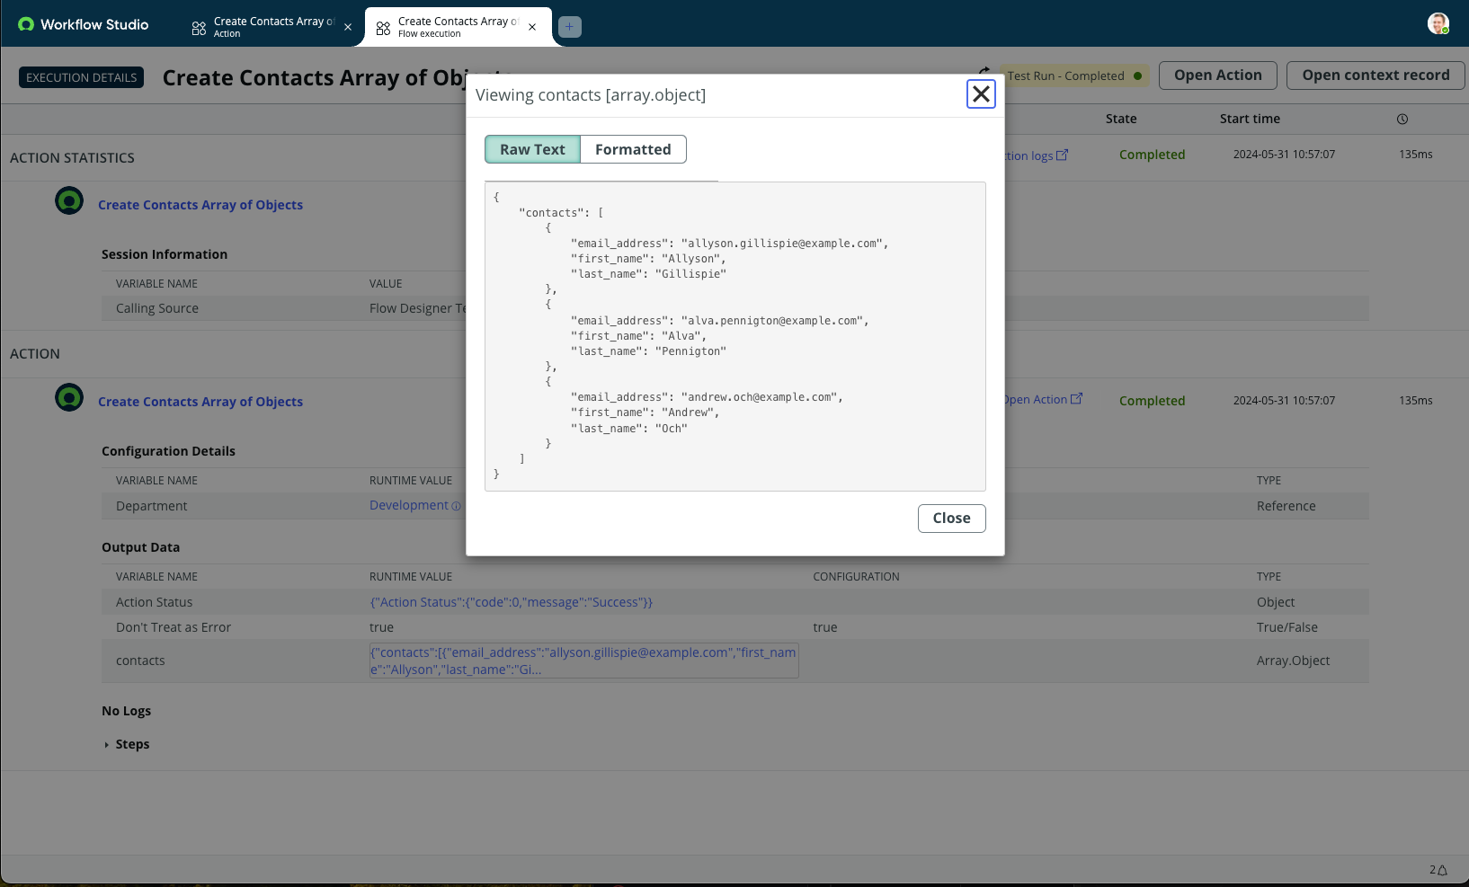Click the Workflow Studio logo icon
1469x887 pixels.
26,24
